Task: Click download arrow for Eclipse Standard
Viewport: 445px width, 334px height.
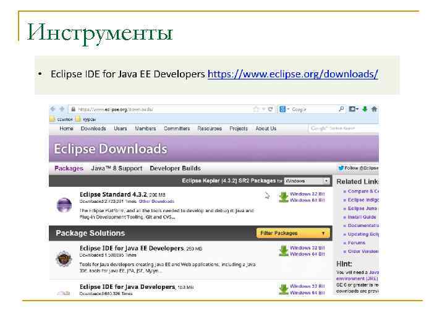Action: pos(284,197)
